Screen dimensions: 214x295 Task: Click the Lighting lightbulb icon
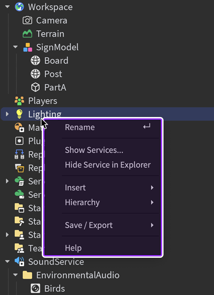19,114
